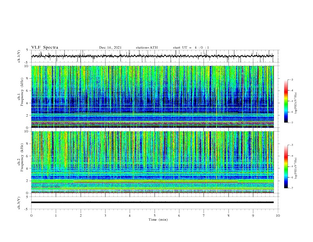
Task: Click the "5" volt tick on ch.3(V) axis
Action: point(27,197)
